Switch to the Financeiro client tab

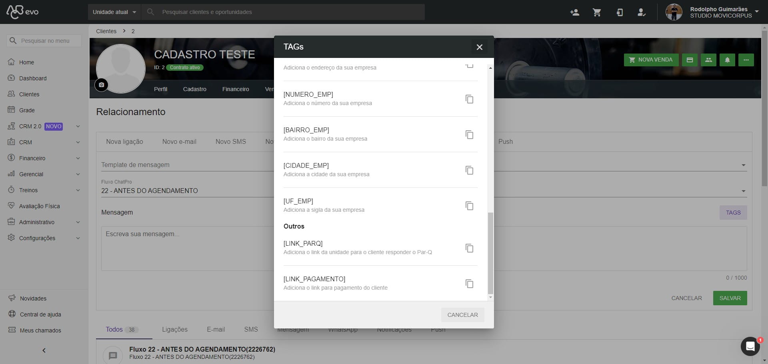(236, 89)
